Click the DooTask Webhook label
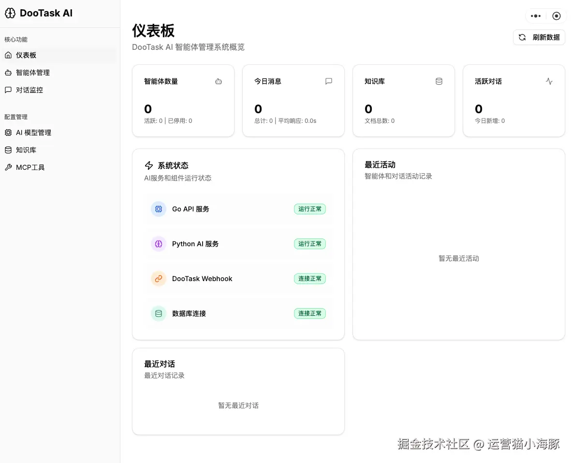The height and width of the screenshot is (463, 572). tap(202, 279)
